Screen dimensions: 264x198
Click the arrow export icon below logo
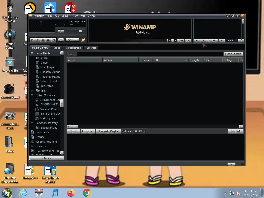click(181, 40)
